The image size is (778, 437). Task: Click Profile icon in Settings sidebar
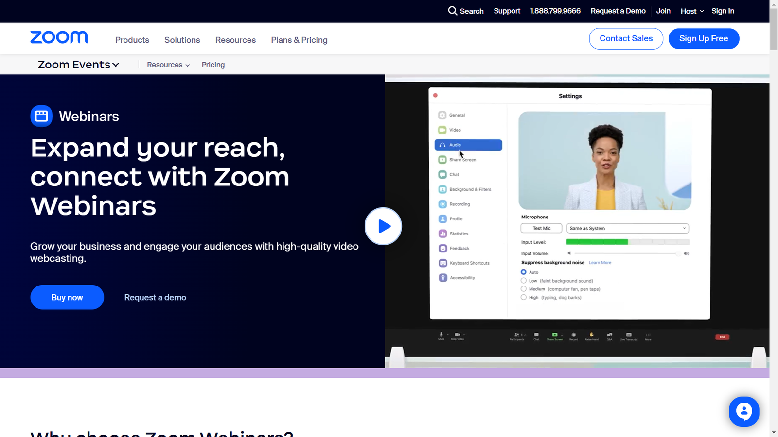[442, 219]
